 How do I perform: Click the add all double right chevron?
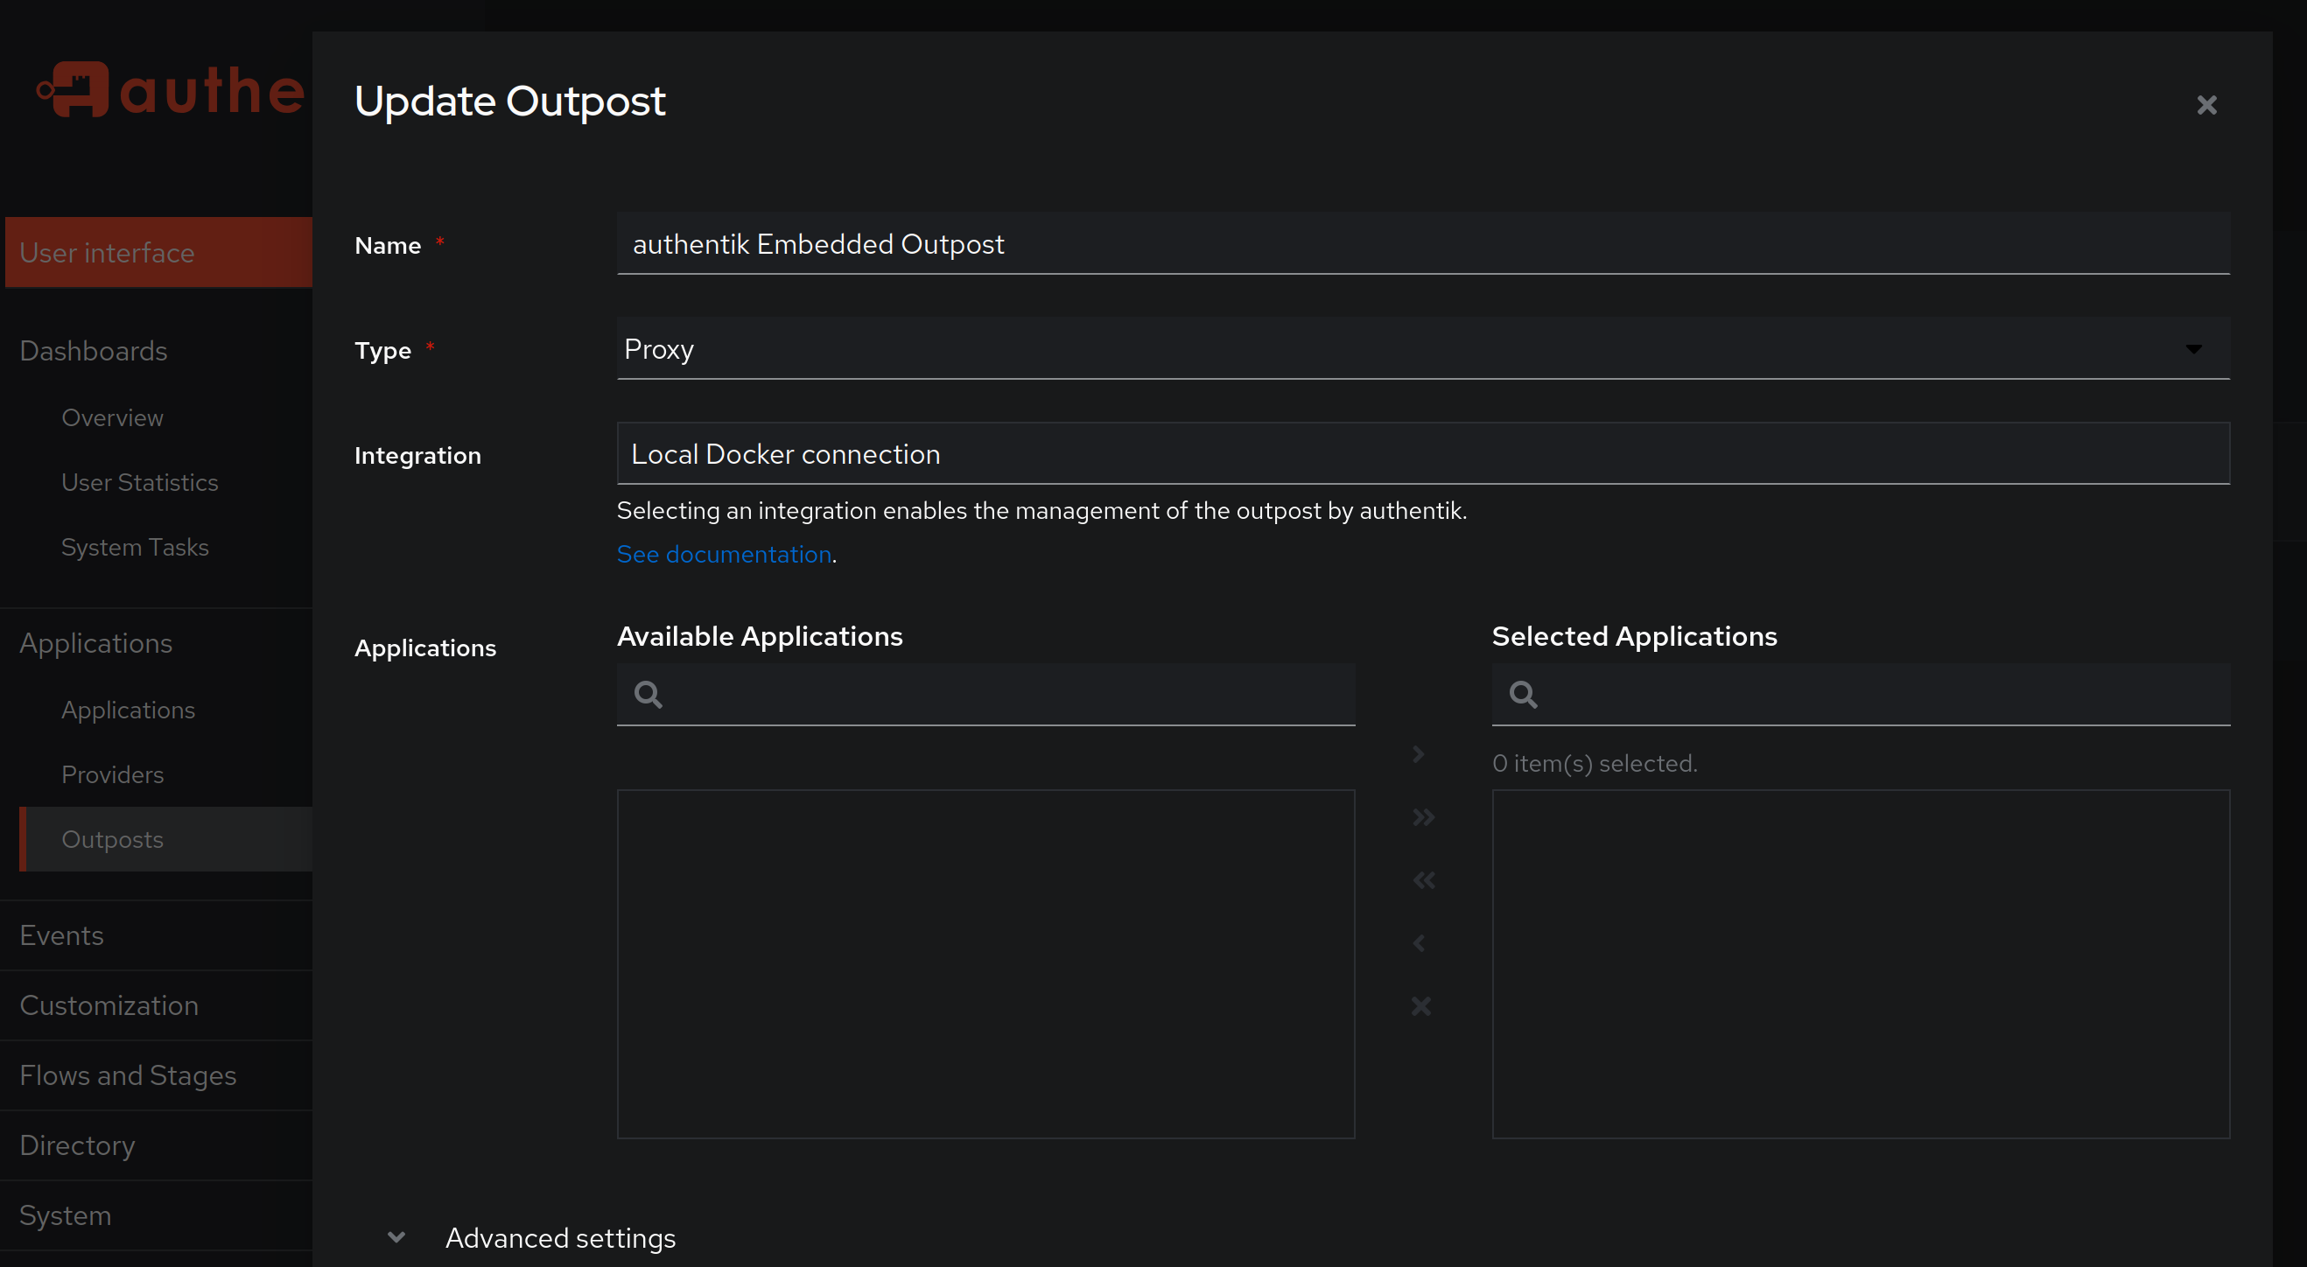[1423, 816]
